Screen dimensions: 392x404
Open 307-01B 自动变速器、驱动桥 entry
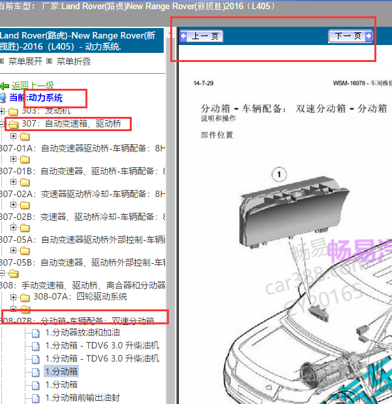click(x=82, y=171)
